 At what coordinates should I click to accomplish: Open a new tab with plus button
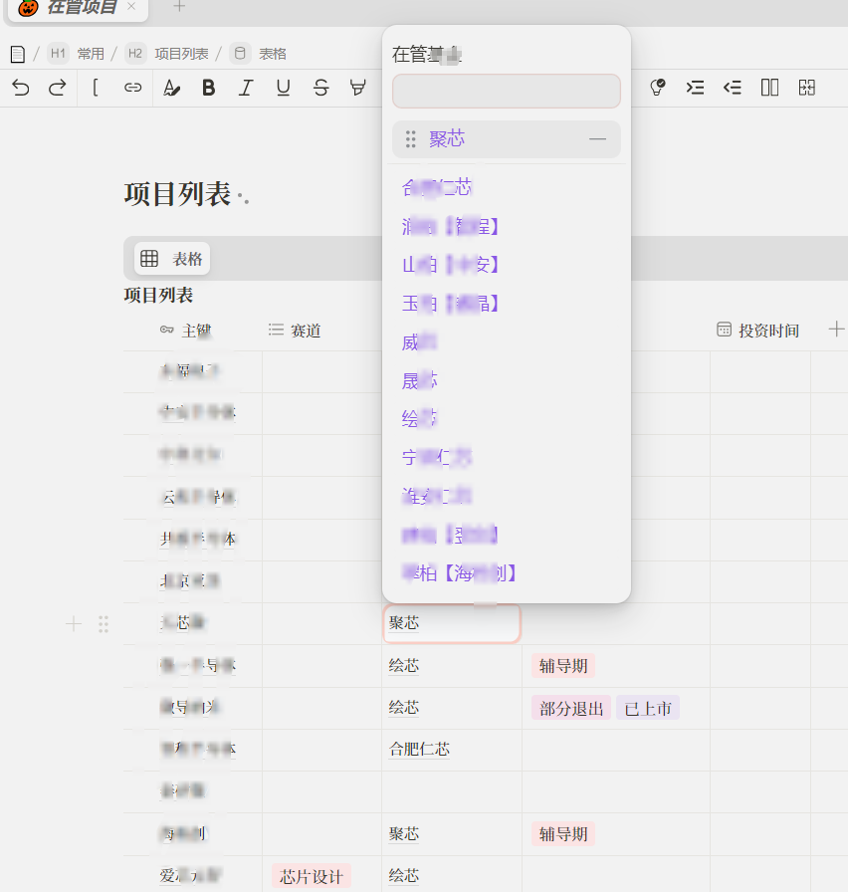point(179,7)
